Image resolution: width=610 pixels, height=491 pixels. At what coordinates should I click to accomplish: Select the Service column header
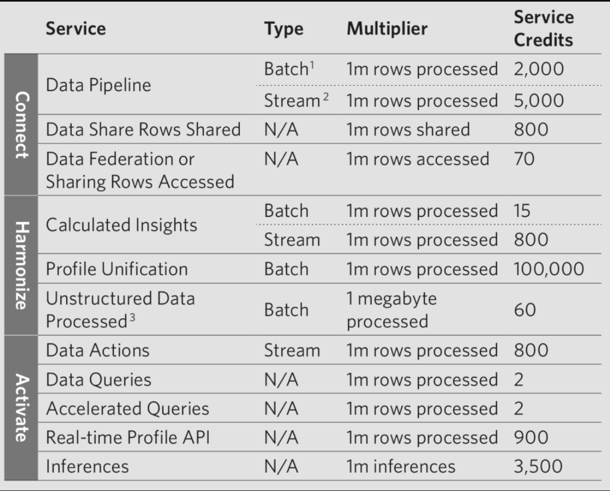pyautogui.click(x=76, y=29)
